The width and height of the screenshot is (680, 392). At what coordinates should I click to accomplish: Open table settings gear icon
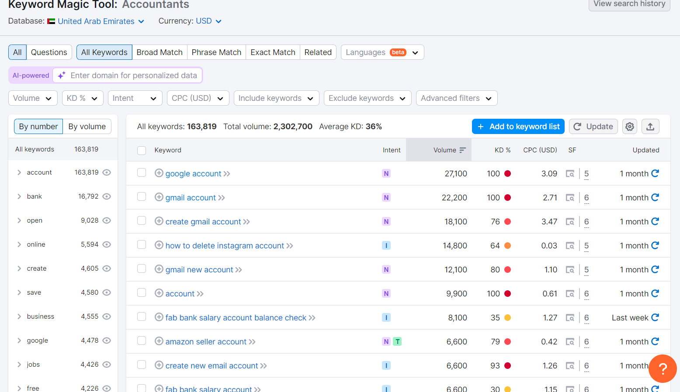(630, 127)
